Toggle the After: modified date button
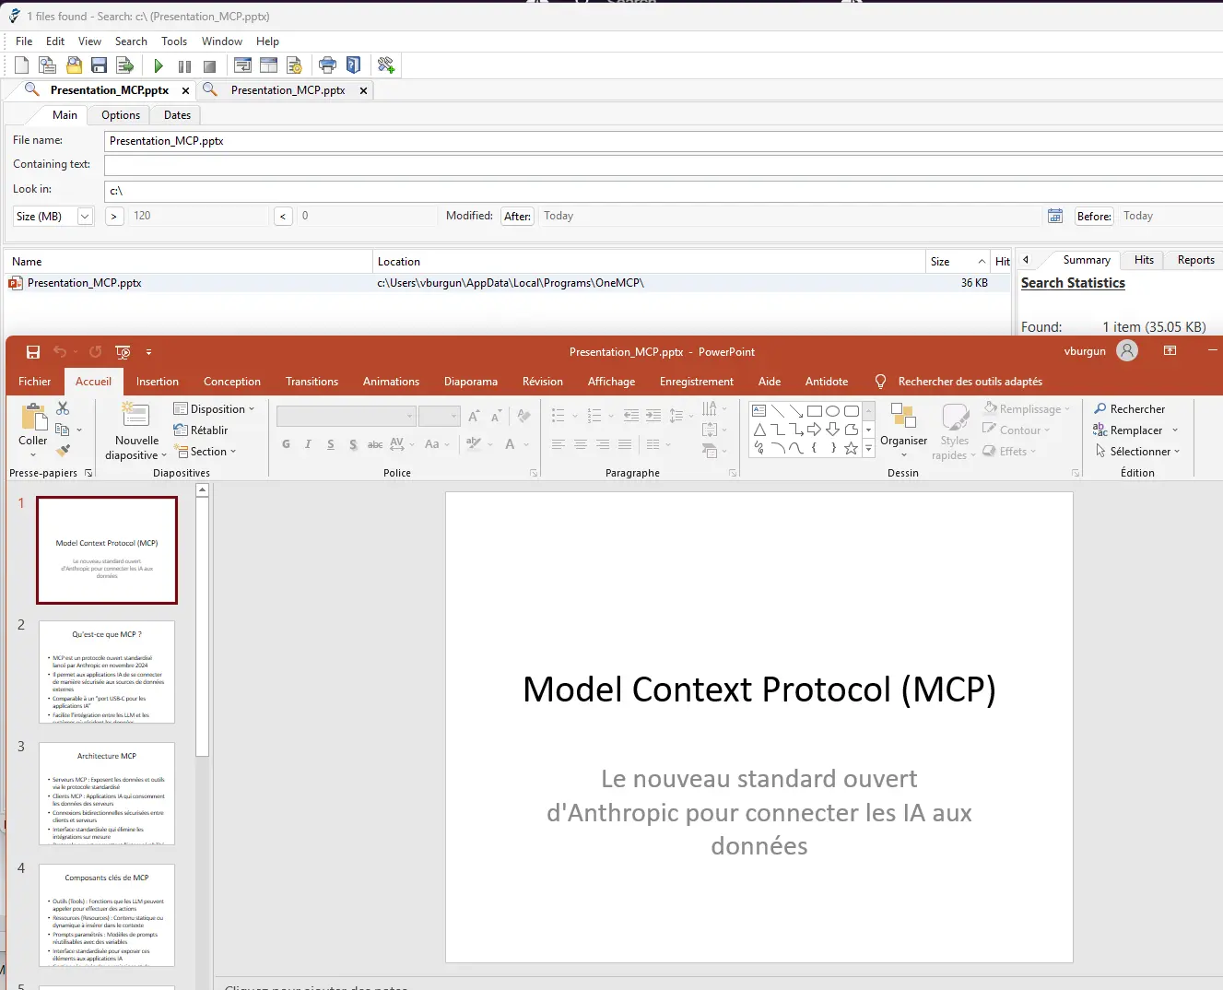 point(517,217)
